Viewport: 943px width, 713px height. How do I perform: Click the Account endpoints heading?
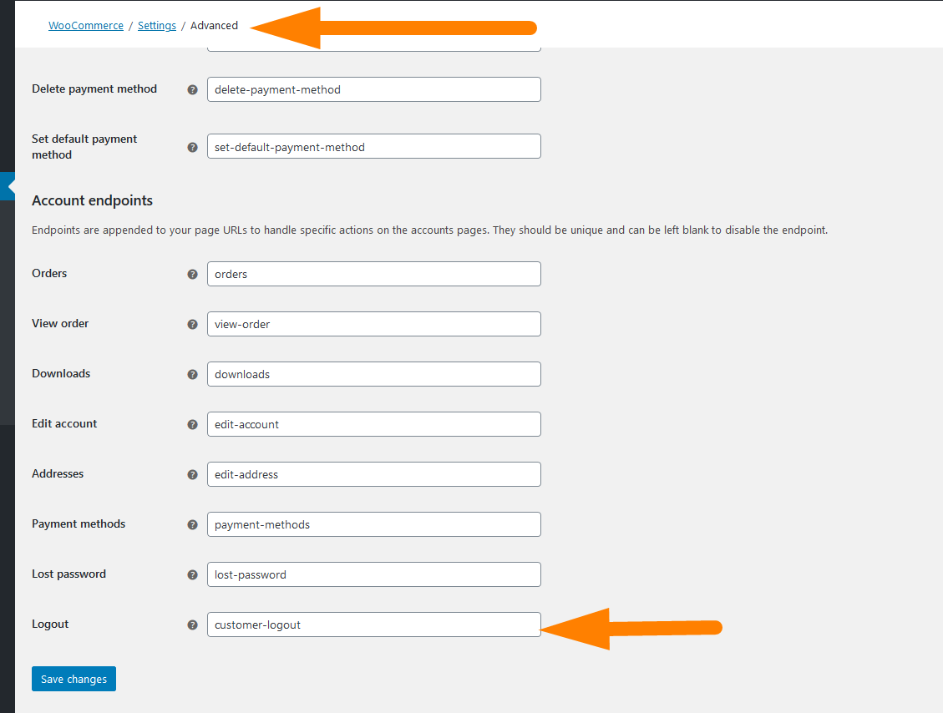92,200
